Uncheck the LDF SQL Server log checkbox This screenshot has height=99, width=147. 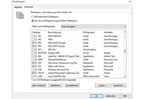click(x=33, y=63)
